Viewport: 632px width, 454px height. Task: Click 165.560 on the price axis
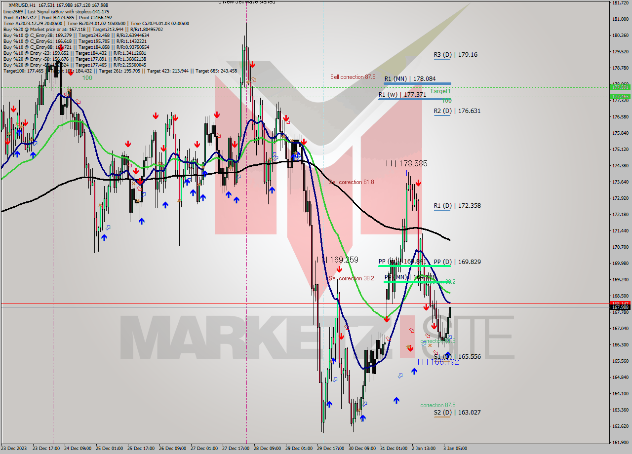point(620,361)
